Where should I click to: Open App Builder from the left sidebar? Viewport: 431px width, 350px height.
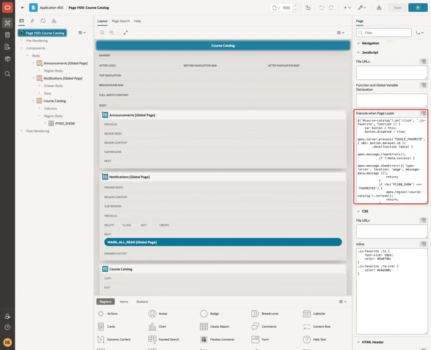[x=8, y=23]
